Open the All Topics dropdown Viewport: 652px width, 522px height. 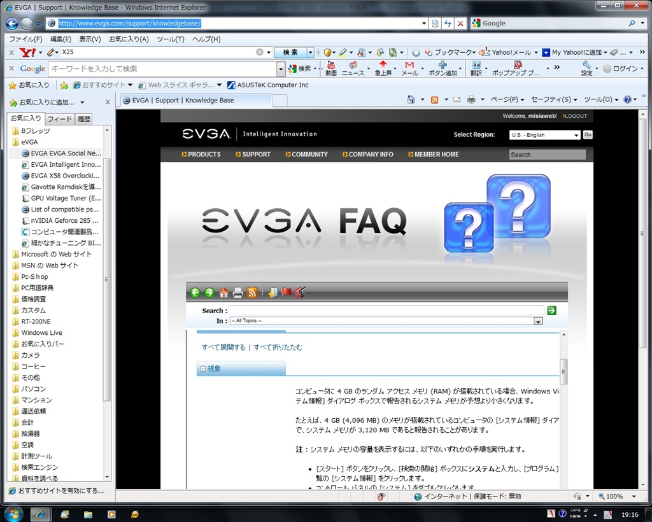[538, 321]
